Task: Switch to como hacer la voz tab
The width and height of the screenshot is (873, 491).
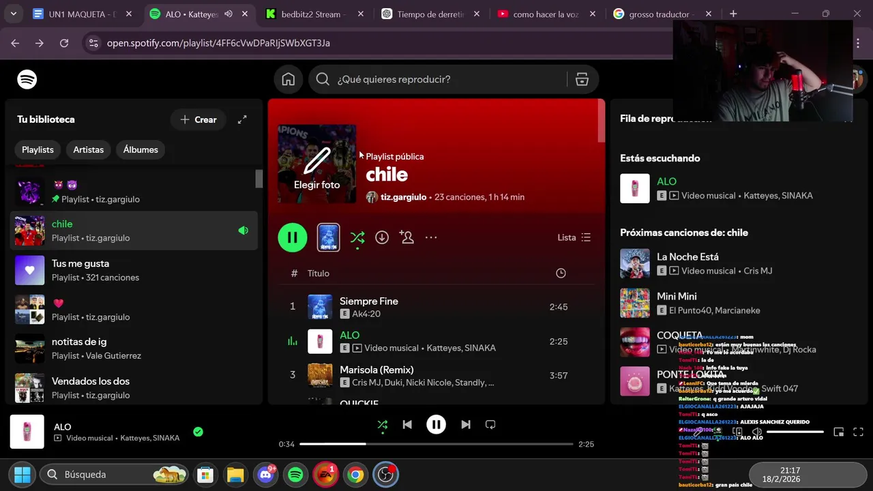Action: [546, 14]
